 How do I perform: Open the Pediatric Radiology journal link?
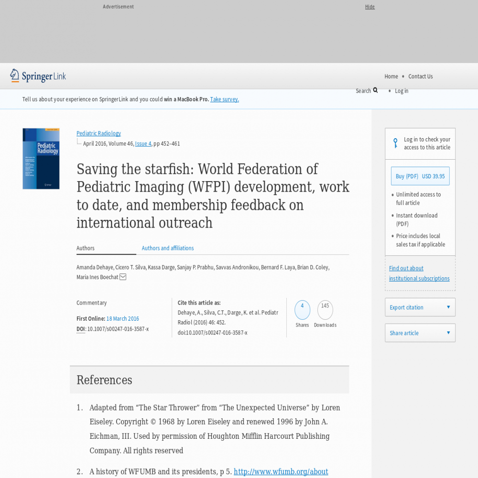click(98, 133)
